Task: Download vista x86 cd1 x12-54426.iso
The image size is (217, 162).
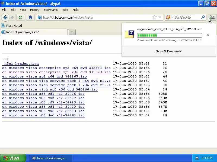Action: [43, 94]
